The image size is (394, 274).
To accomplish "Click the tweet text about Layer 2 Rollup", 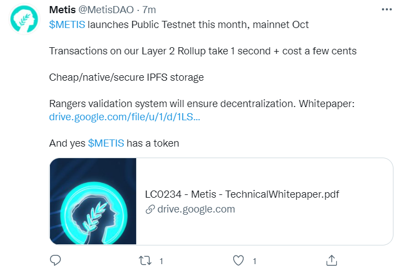I will click(x=203, y=51).
